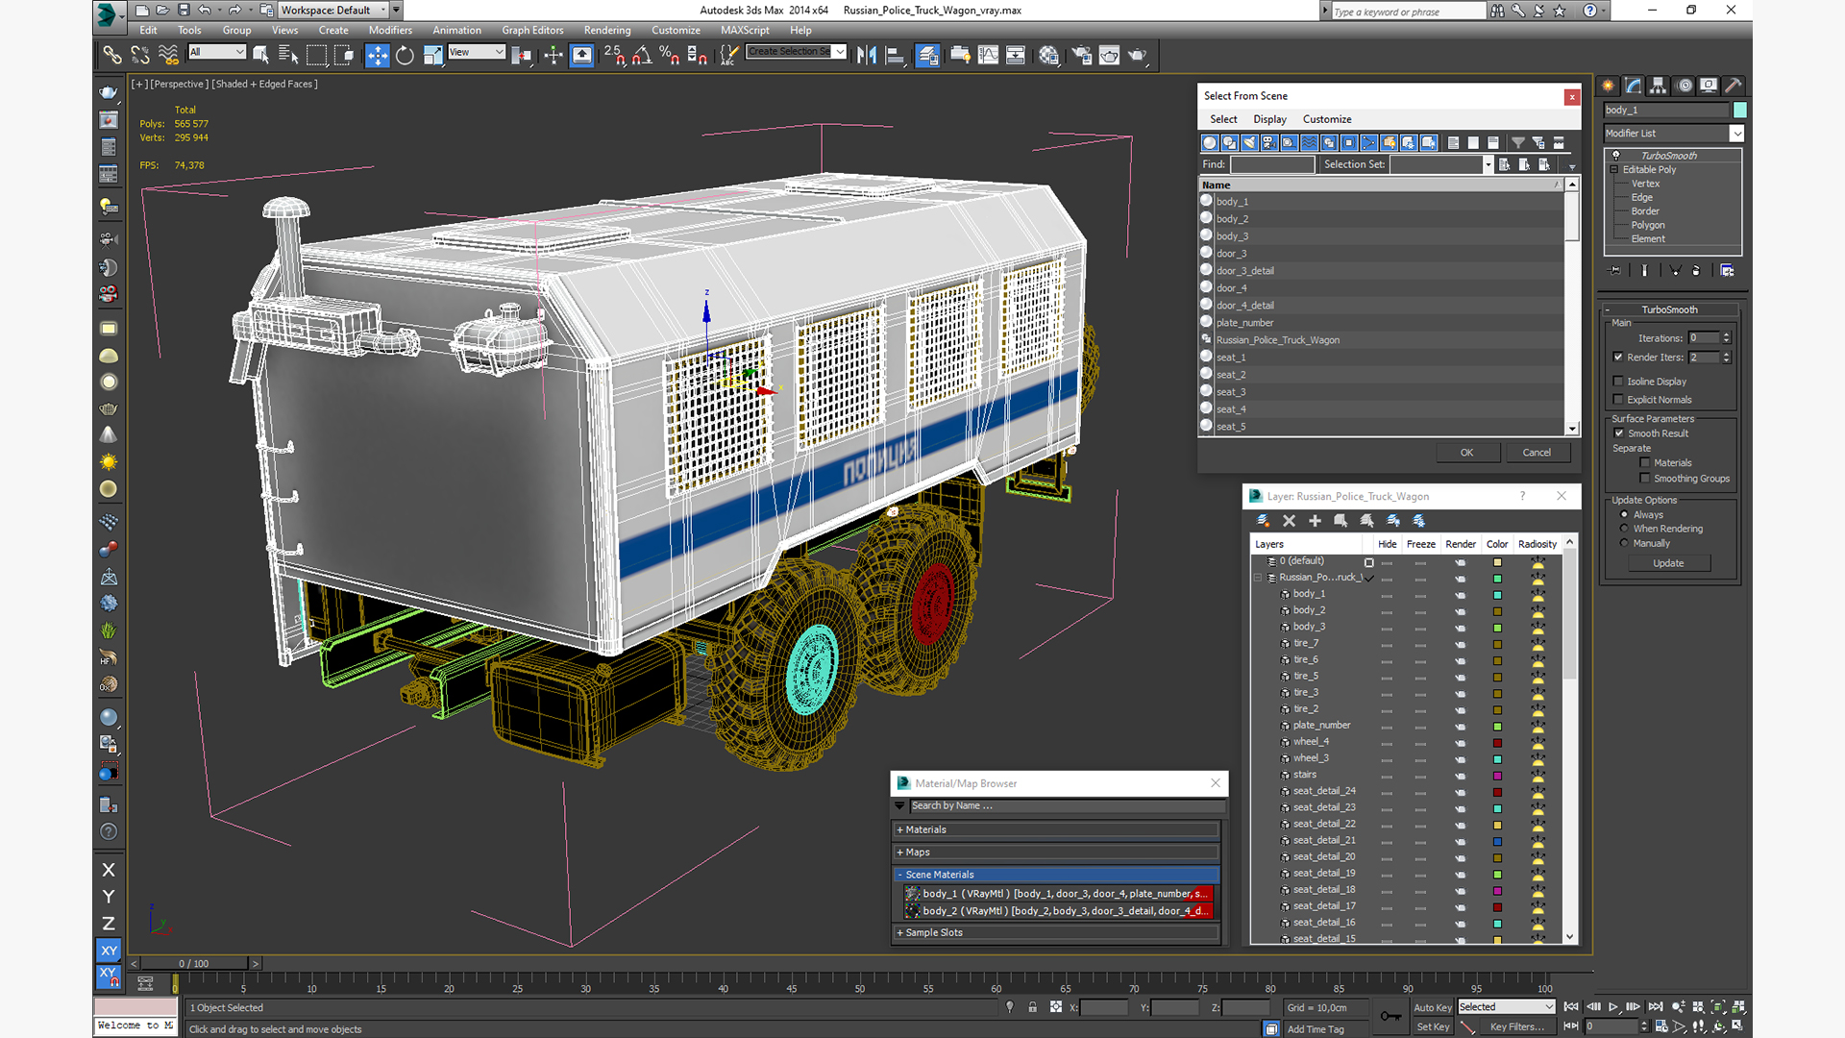The width and height of the screenshot is (1845, 1038).
Task: Uncheck the Smooth Result checkbox
Action: [x=1619, y=433]
